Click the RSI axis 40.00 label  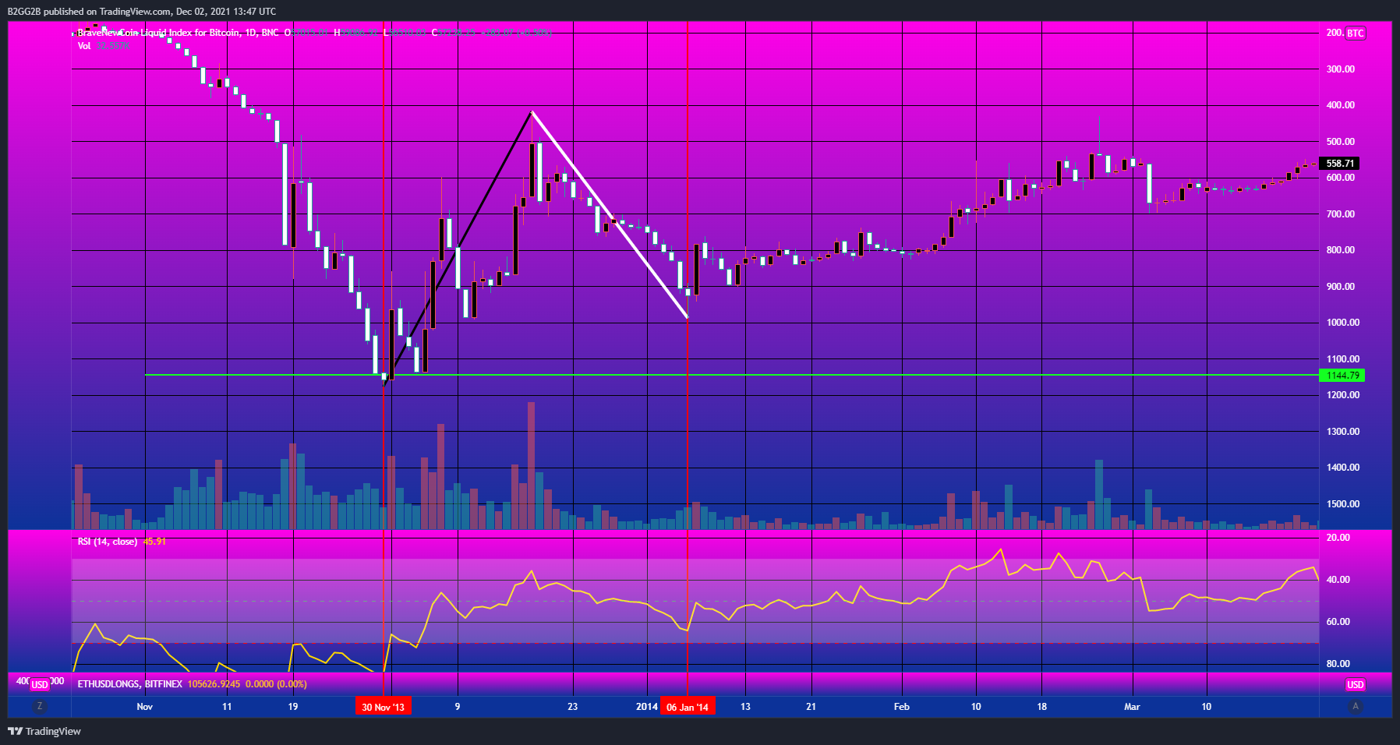[x=1338, y=580]
